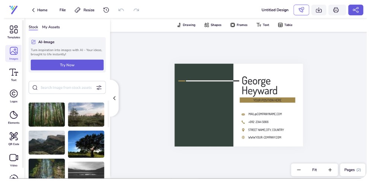
Task: Open the Fit zoom option
Action: [314, 170]
